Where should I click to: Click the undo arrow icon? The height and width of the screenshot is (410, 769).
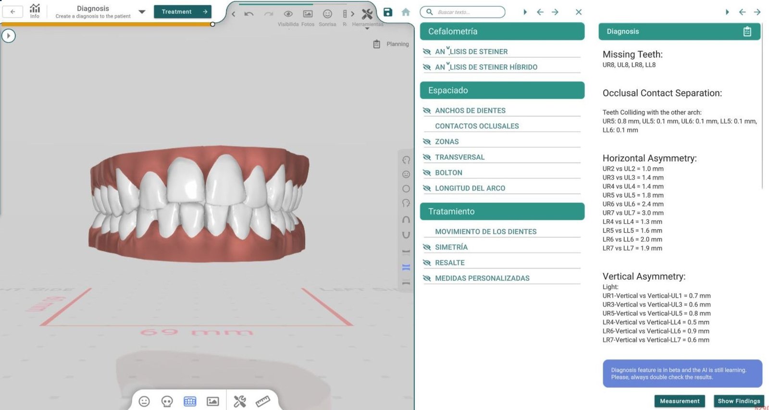[x=248, y=14]
